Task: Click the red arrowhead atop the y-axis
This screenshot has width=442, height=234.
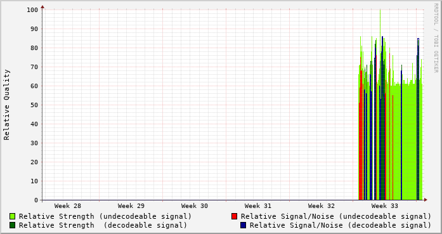Action: 42,7
